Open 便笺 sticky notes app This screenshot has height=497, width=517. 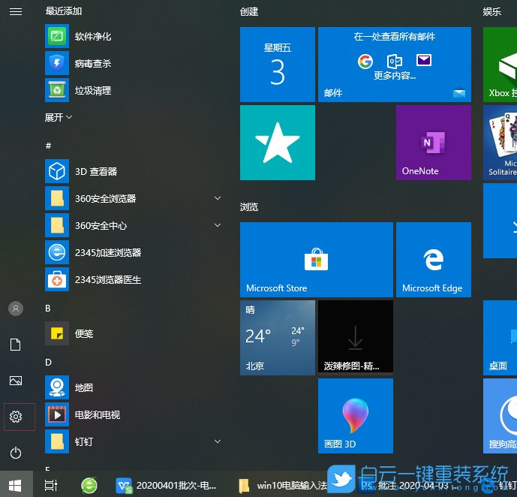[x=134, y=333]
